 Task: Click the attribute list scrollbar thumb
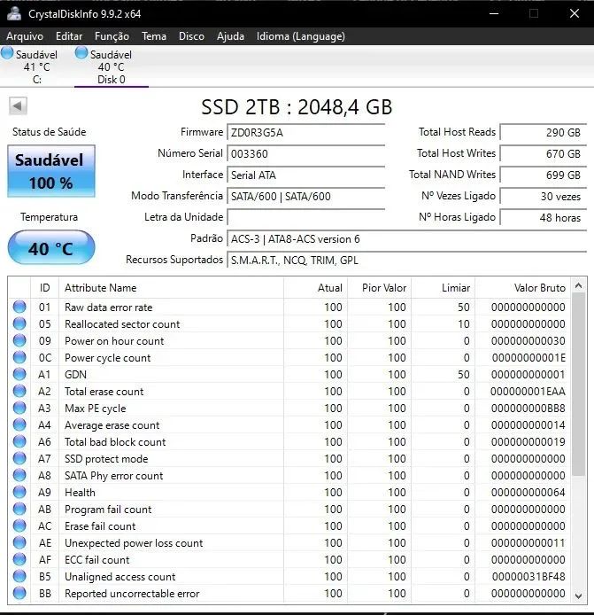point(579,385)
